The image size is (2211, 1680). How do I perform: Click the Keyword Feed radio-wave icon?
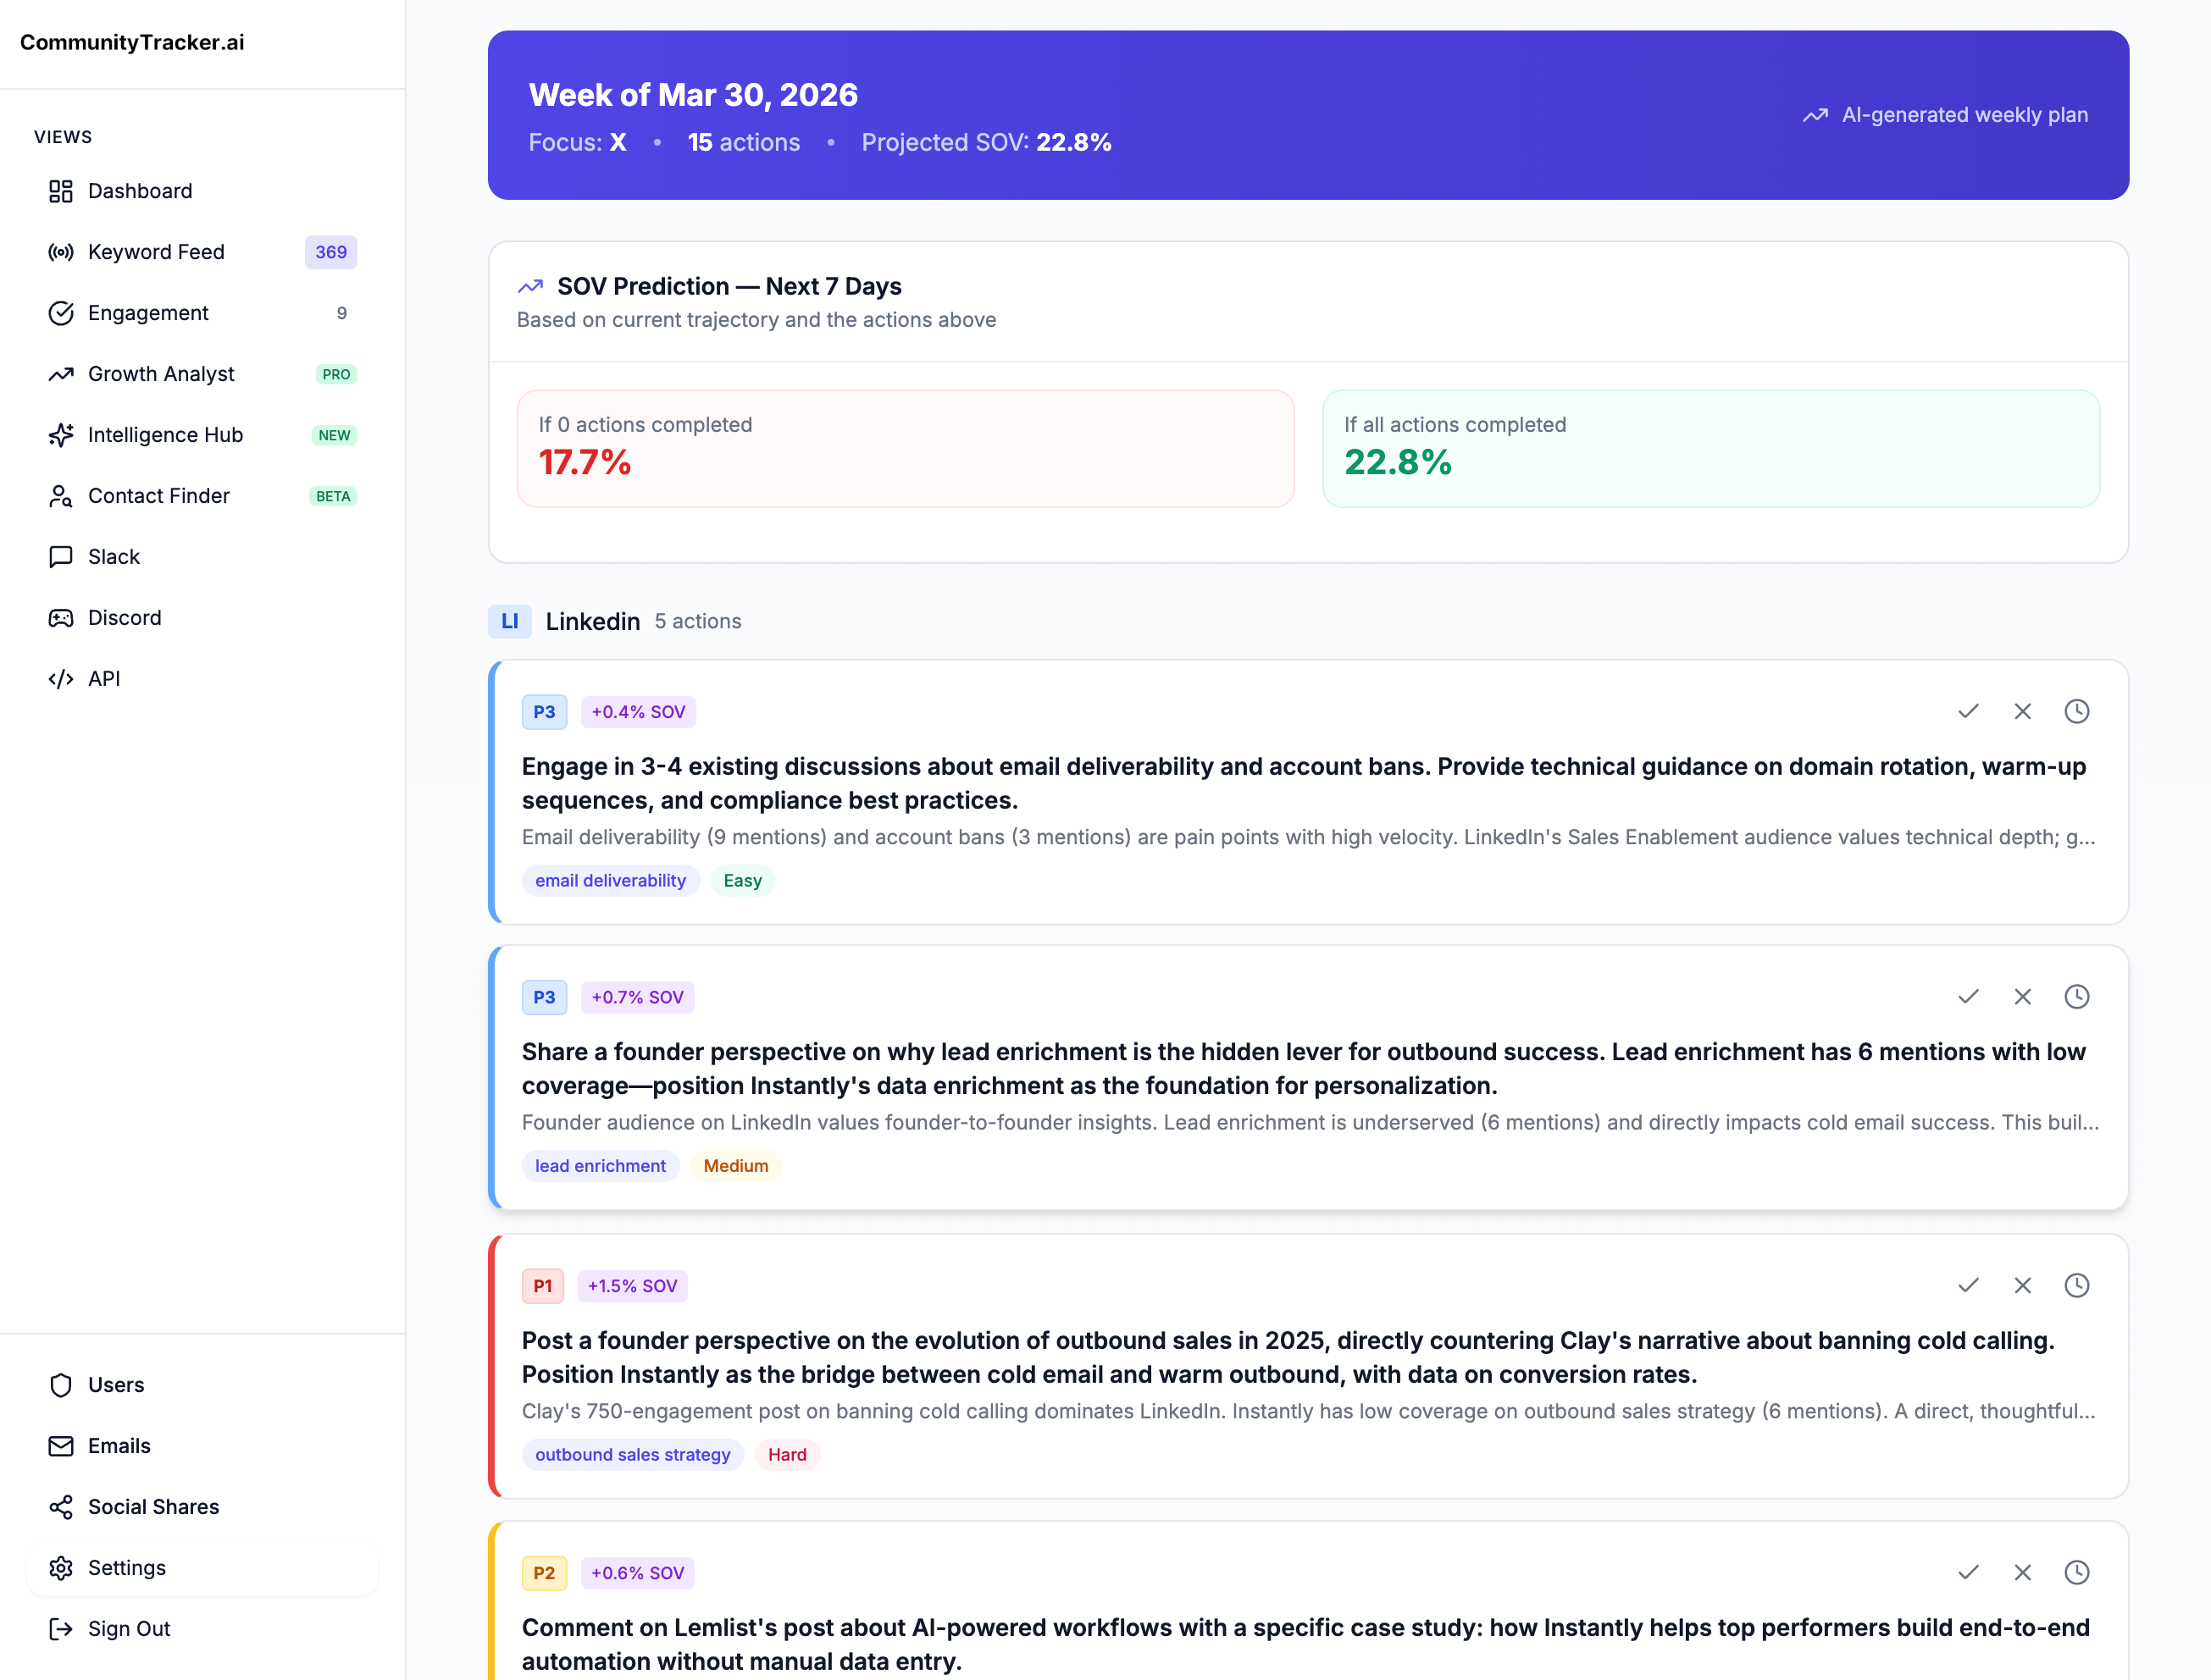61,252
